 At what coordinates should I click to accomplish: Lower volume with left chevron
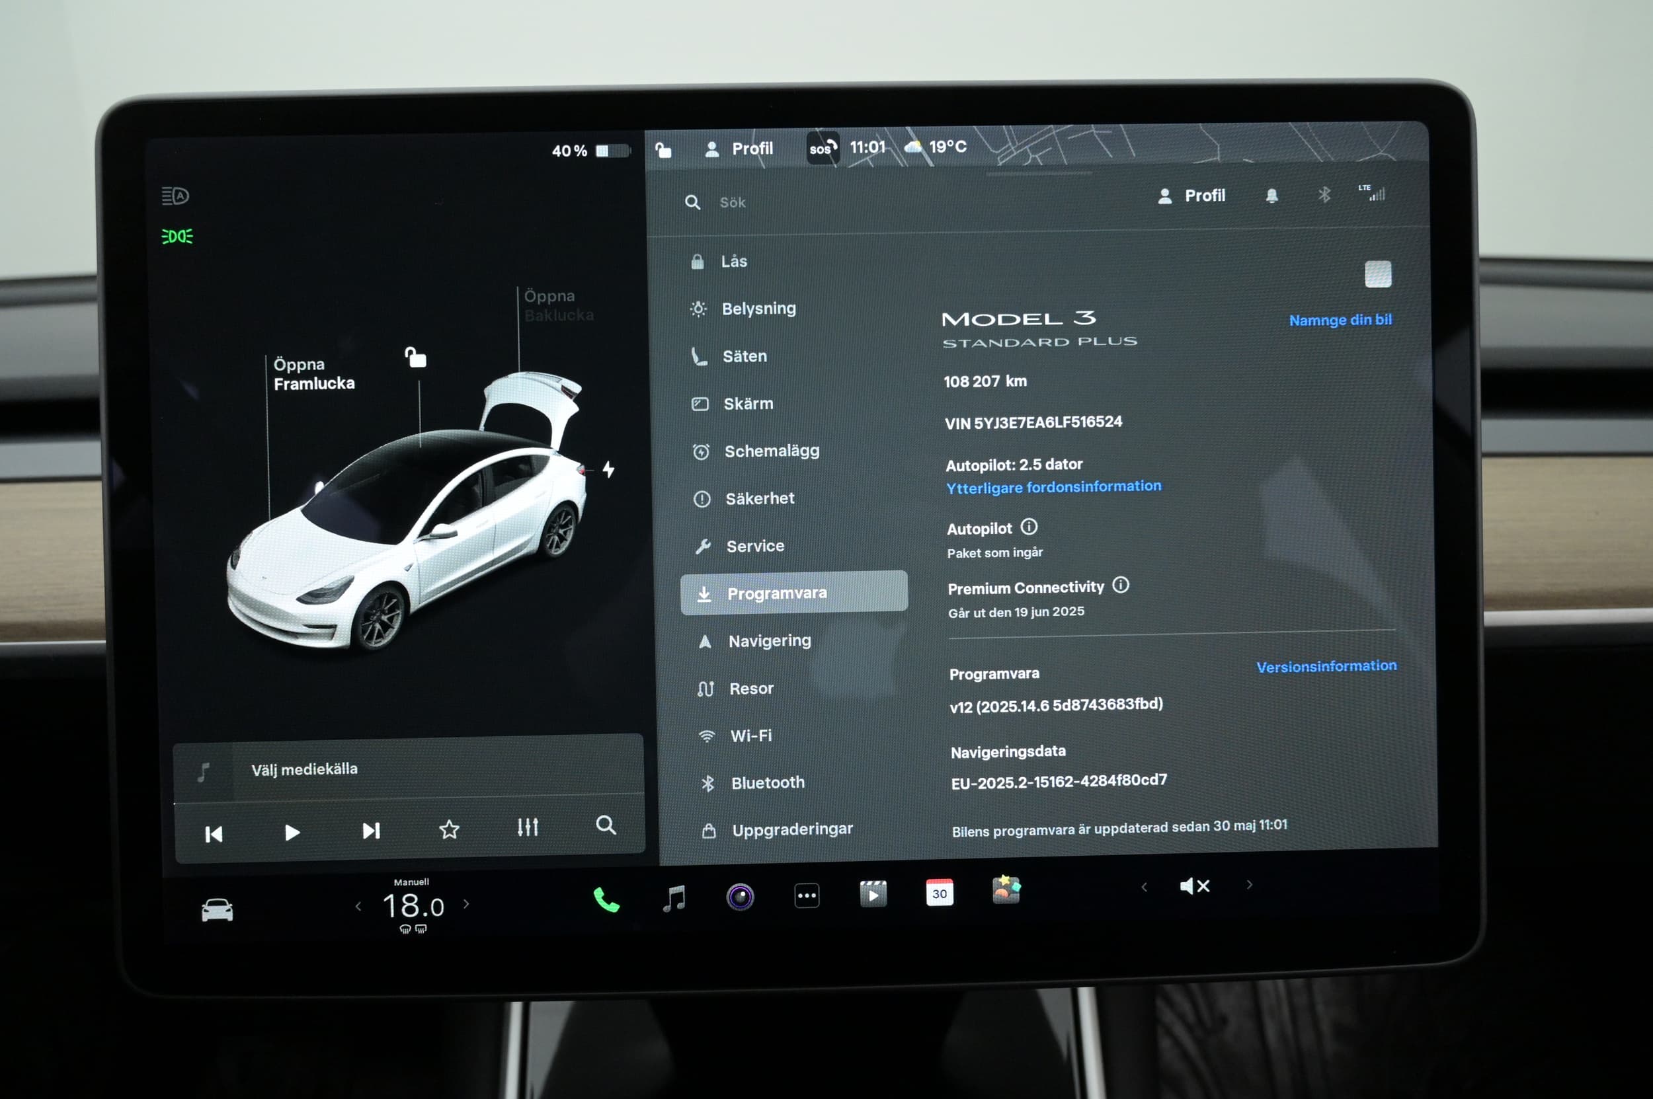point(1144,888)
